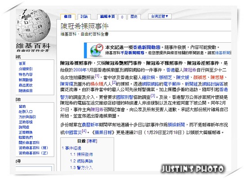Jump to section 1.1 裸照發佈
The height and width of the screenshot is (180, 247).
pos(81,154)
